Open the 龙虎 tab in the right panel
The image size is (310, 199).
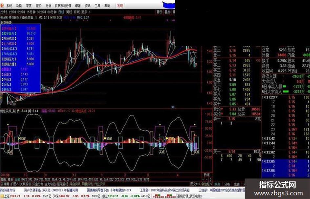click(x=237, y=184)
